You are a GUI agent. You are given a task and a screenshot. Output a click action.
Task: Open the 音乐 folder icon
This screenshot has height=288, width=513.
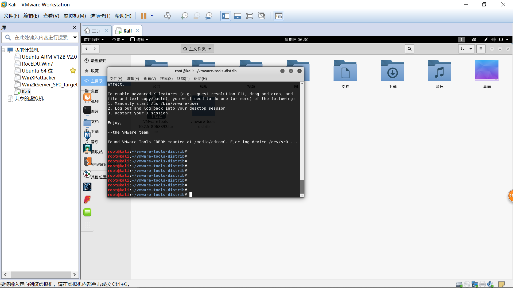coord(440,71)
